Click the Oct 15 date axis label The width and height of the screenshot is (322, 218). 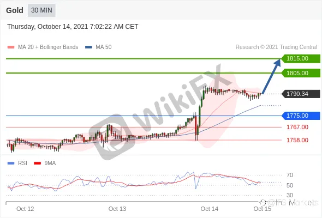point(263,209)
